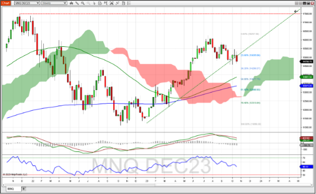The height and width of the screenshot is (194, 316).
Task: Click the 61.80% Fibonacci level label
Action: (x=251, y=89)
